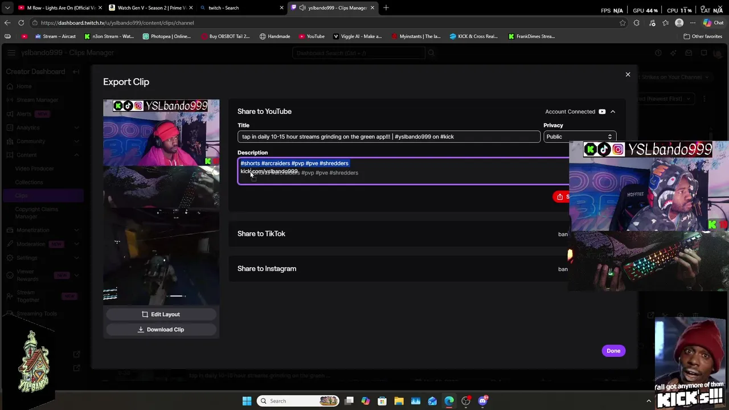This screenshot has height=410, width=729.
Task: Click the clip preview thumbnail
Action: [161, 202]
